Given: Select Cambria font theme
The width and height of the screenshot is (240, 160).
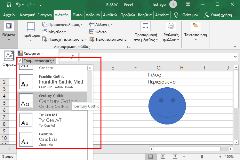Looking at the screenshot, I should click(52, 139).
